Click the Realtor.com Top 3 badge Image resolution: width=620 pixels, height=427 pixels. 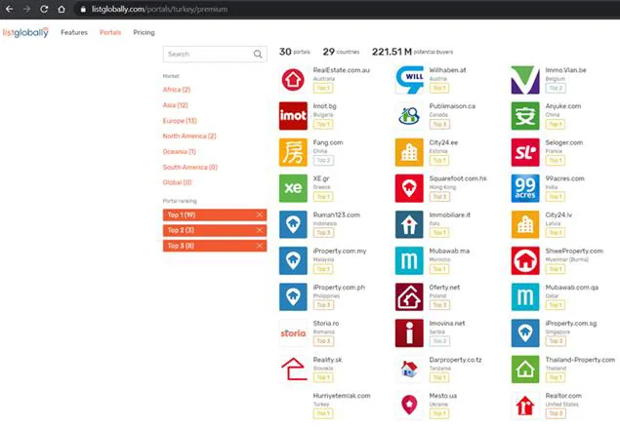(556, 413)
